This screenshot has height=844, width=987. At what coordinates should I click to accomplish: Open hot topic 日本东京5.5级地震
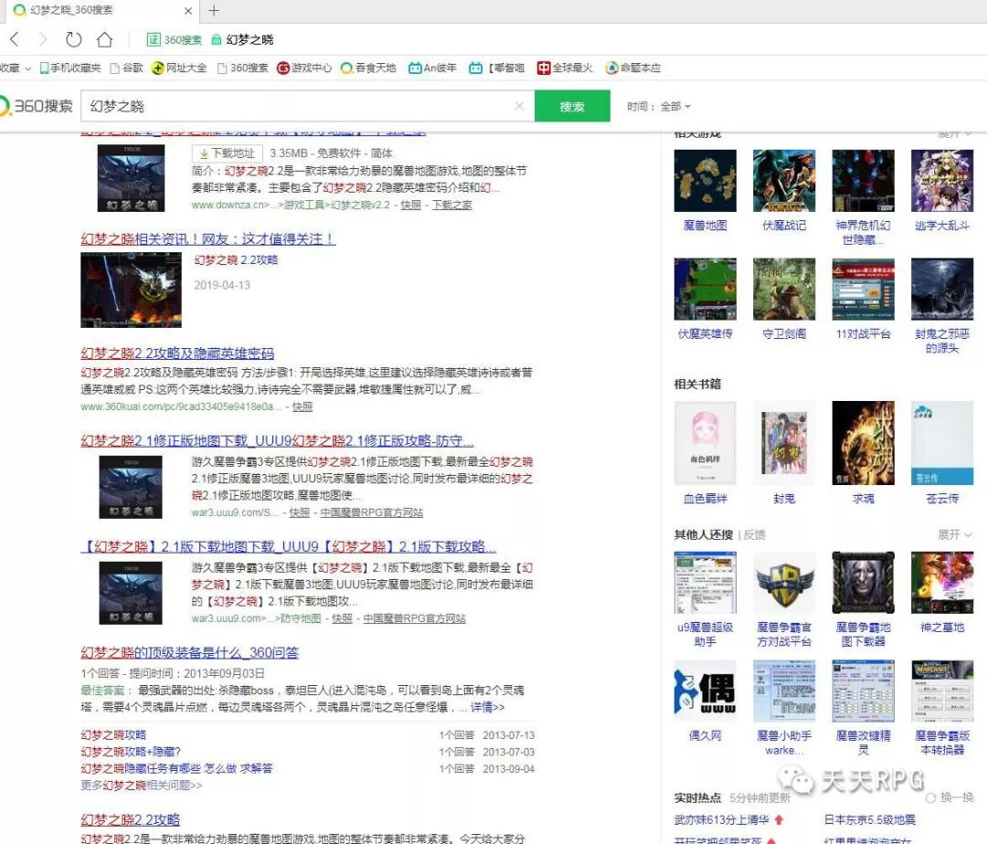tap(870, 819)
